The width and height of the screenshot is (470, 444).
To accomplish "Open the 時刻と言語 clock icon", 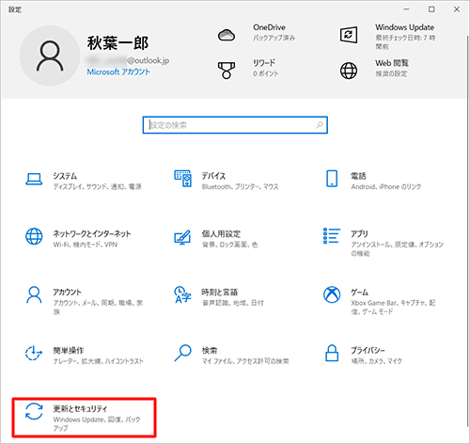I will click(182, 294).
